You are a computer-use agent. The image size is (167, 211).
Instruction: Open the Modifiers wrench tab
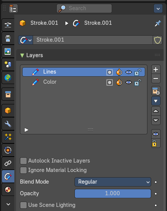pyautogui.click(x=8, y=124)
